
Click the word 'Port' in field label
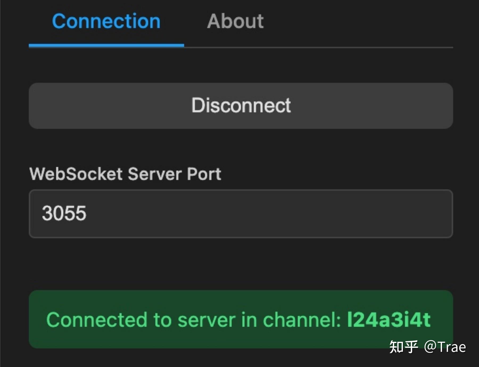tap(204, 174)
